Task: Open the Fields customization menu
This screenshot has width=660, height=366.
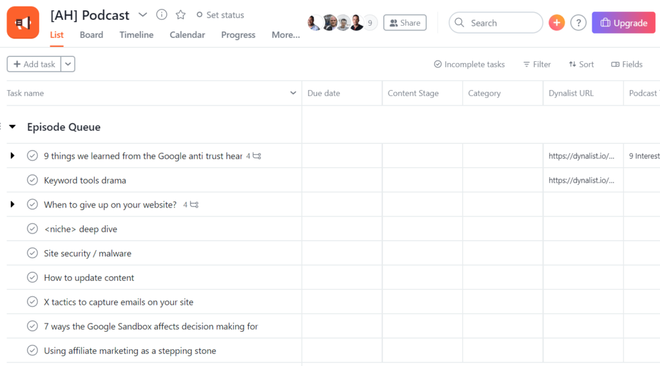Action: coord(627,64)
